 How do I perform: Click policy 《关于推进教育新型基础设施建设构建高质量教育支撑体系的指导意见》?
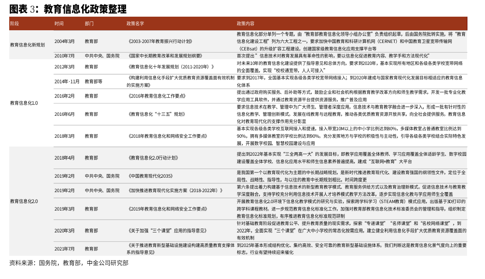pyautogui.click(x=181, y=249)
